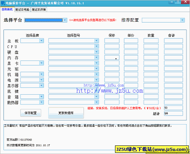
Task: Click the 总计 total field
Action: click(x=173, y=113)
